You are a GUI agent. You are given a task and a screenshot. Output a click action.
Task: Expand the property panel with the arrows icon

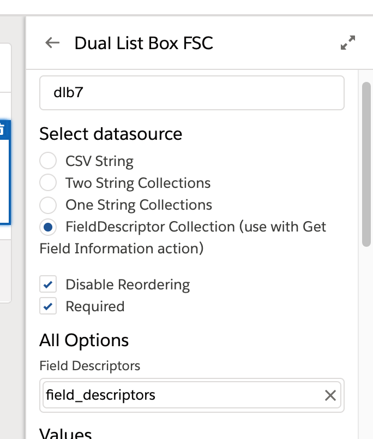[347, 43]
